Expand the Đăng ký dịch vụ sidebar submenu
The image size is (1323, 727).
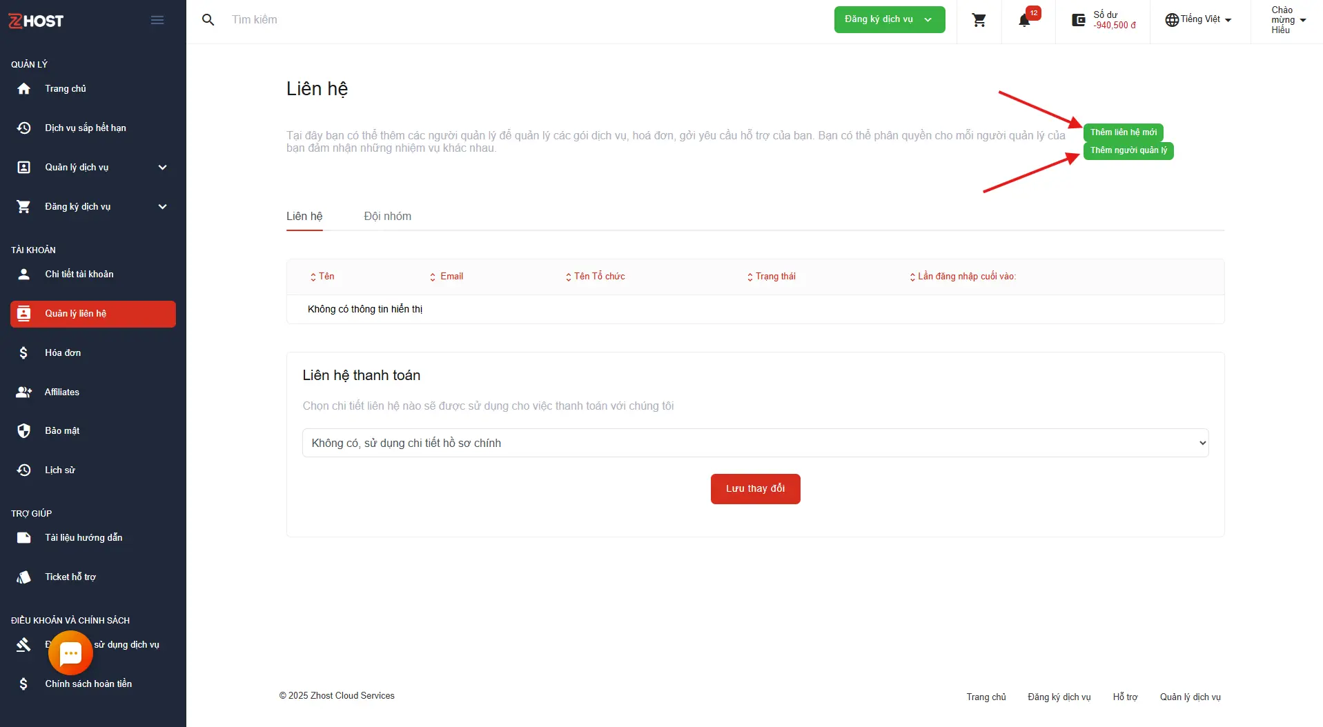tap(162, 207)
